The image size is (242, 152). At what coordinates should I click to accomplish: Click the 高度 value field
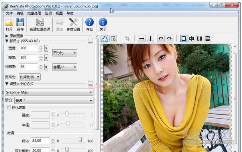tap(28, 58)
